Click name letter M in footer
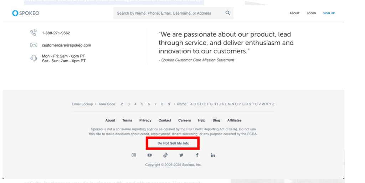Viewport: 365px width, 183px height. point(229,104)
